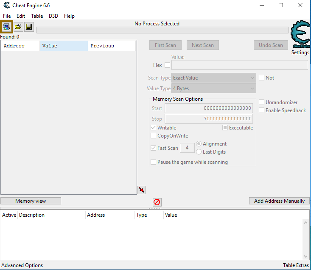Click Cheat Engine title bar app icon
Image resolution: width=311 pixels, height=270 pixels.
click(6, 6)
